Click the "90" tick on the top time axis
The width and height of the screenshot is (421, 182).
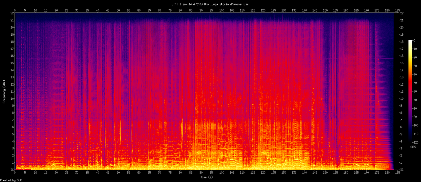coord(201,10)
